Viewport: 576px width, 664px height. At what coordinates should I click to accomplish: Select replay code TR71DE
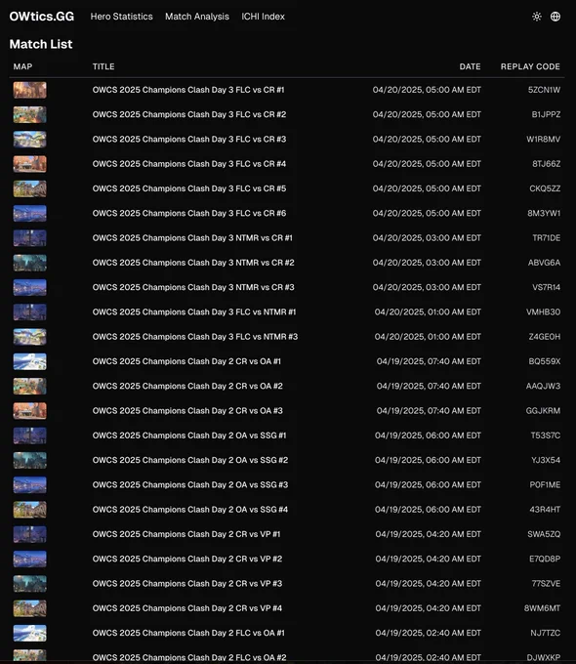[x=547, y=238]
